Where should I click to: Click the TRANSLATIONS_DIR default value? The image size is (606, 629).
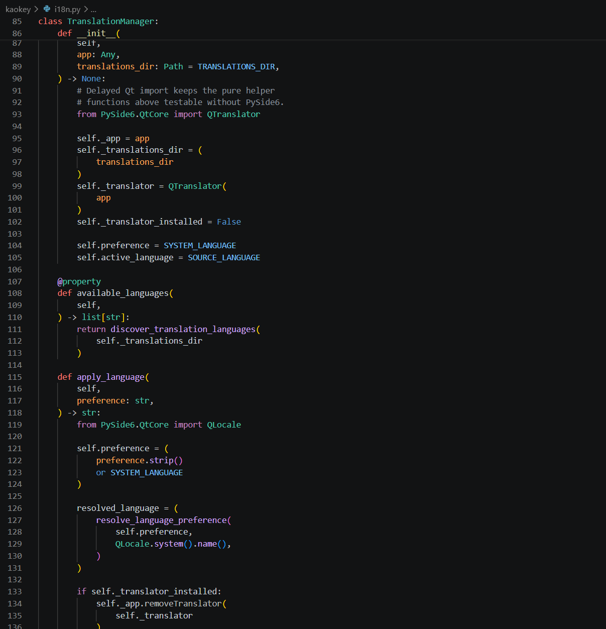(x=236, y=66)
